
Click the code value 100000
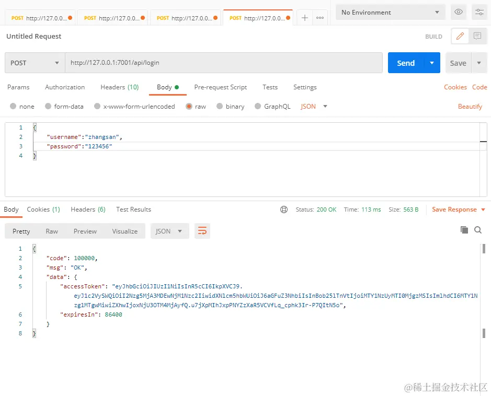coord(84,258)
